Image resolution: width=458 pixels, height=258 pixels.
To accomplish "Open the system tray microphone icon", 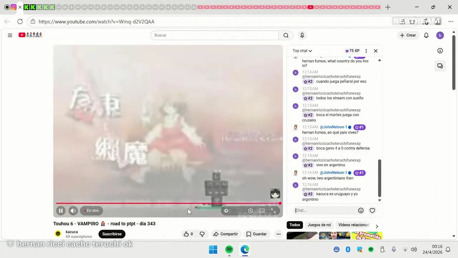I will click(394, 249).
